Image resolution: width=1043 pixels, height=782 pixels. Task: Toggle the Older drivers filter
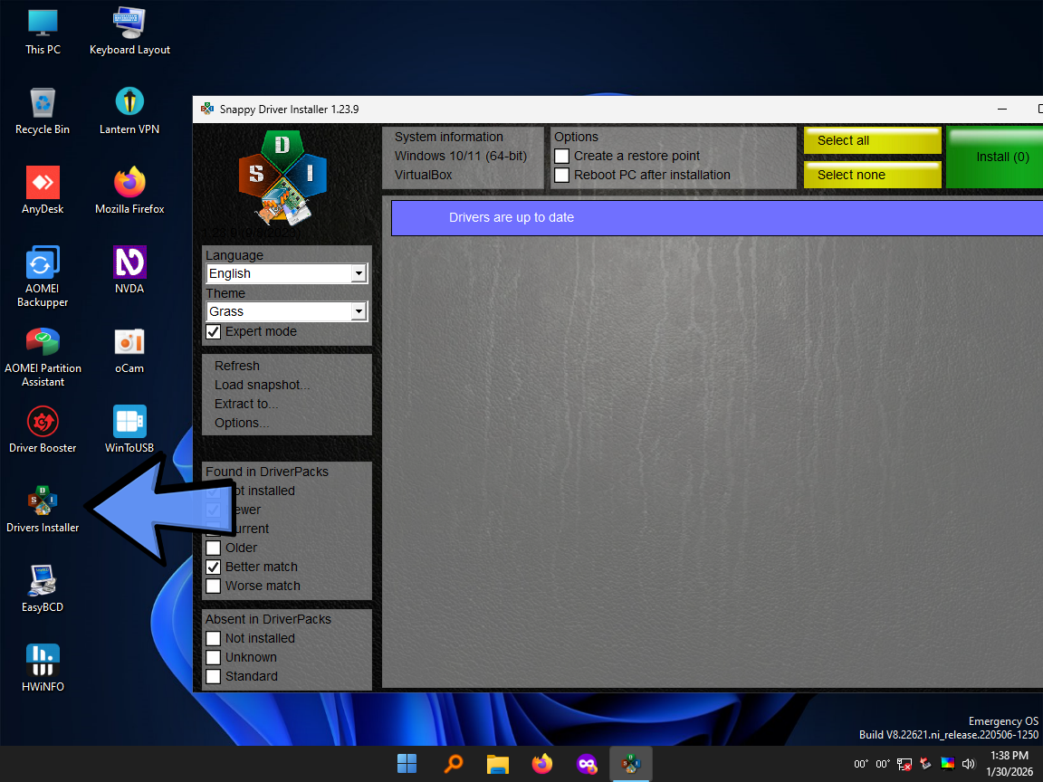pos(213,548)
